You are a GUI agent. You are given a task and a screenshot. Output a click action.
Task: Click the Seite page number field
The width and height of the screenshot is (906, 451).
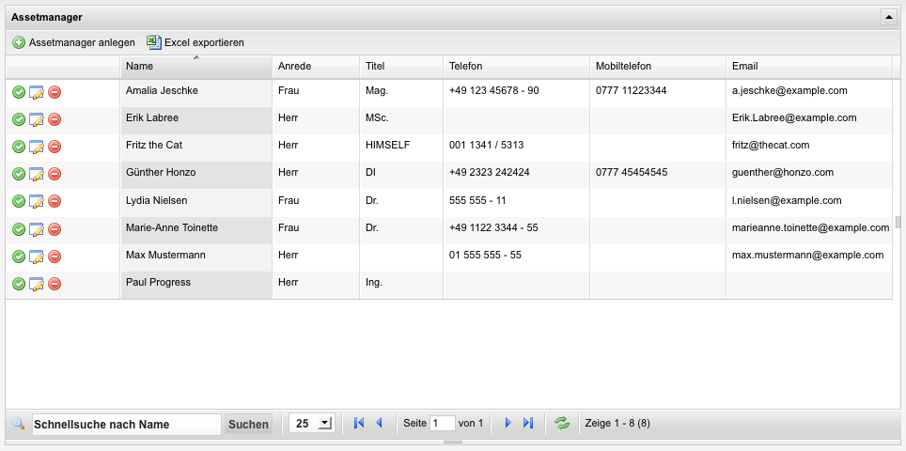tap(443, 423)
